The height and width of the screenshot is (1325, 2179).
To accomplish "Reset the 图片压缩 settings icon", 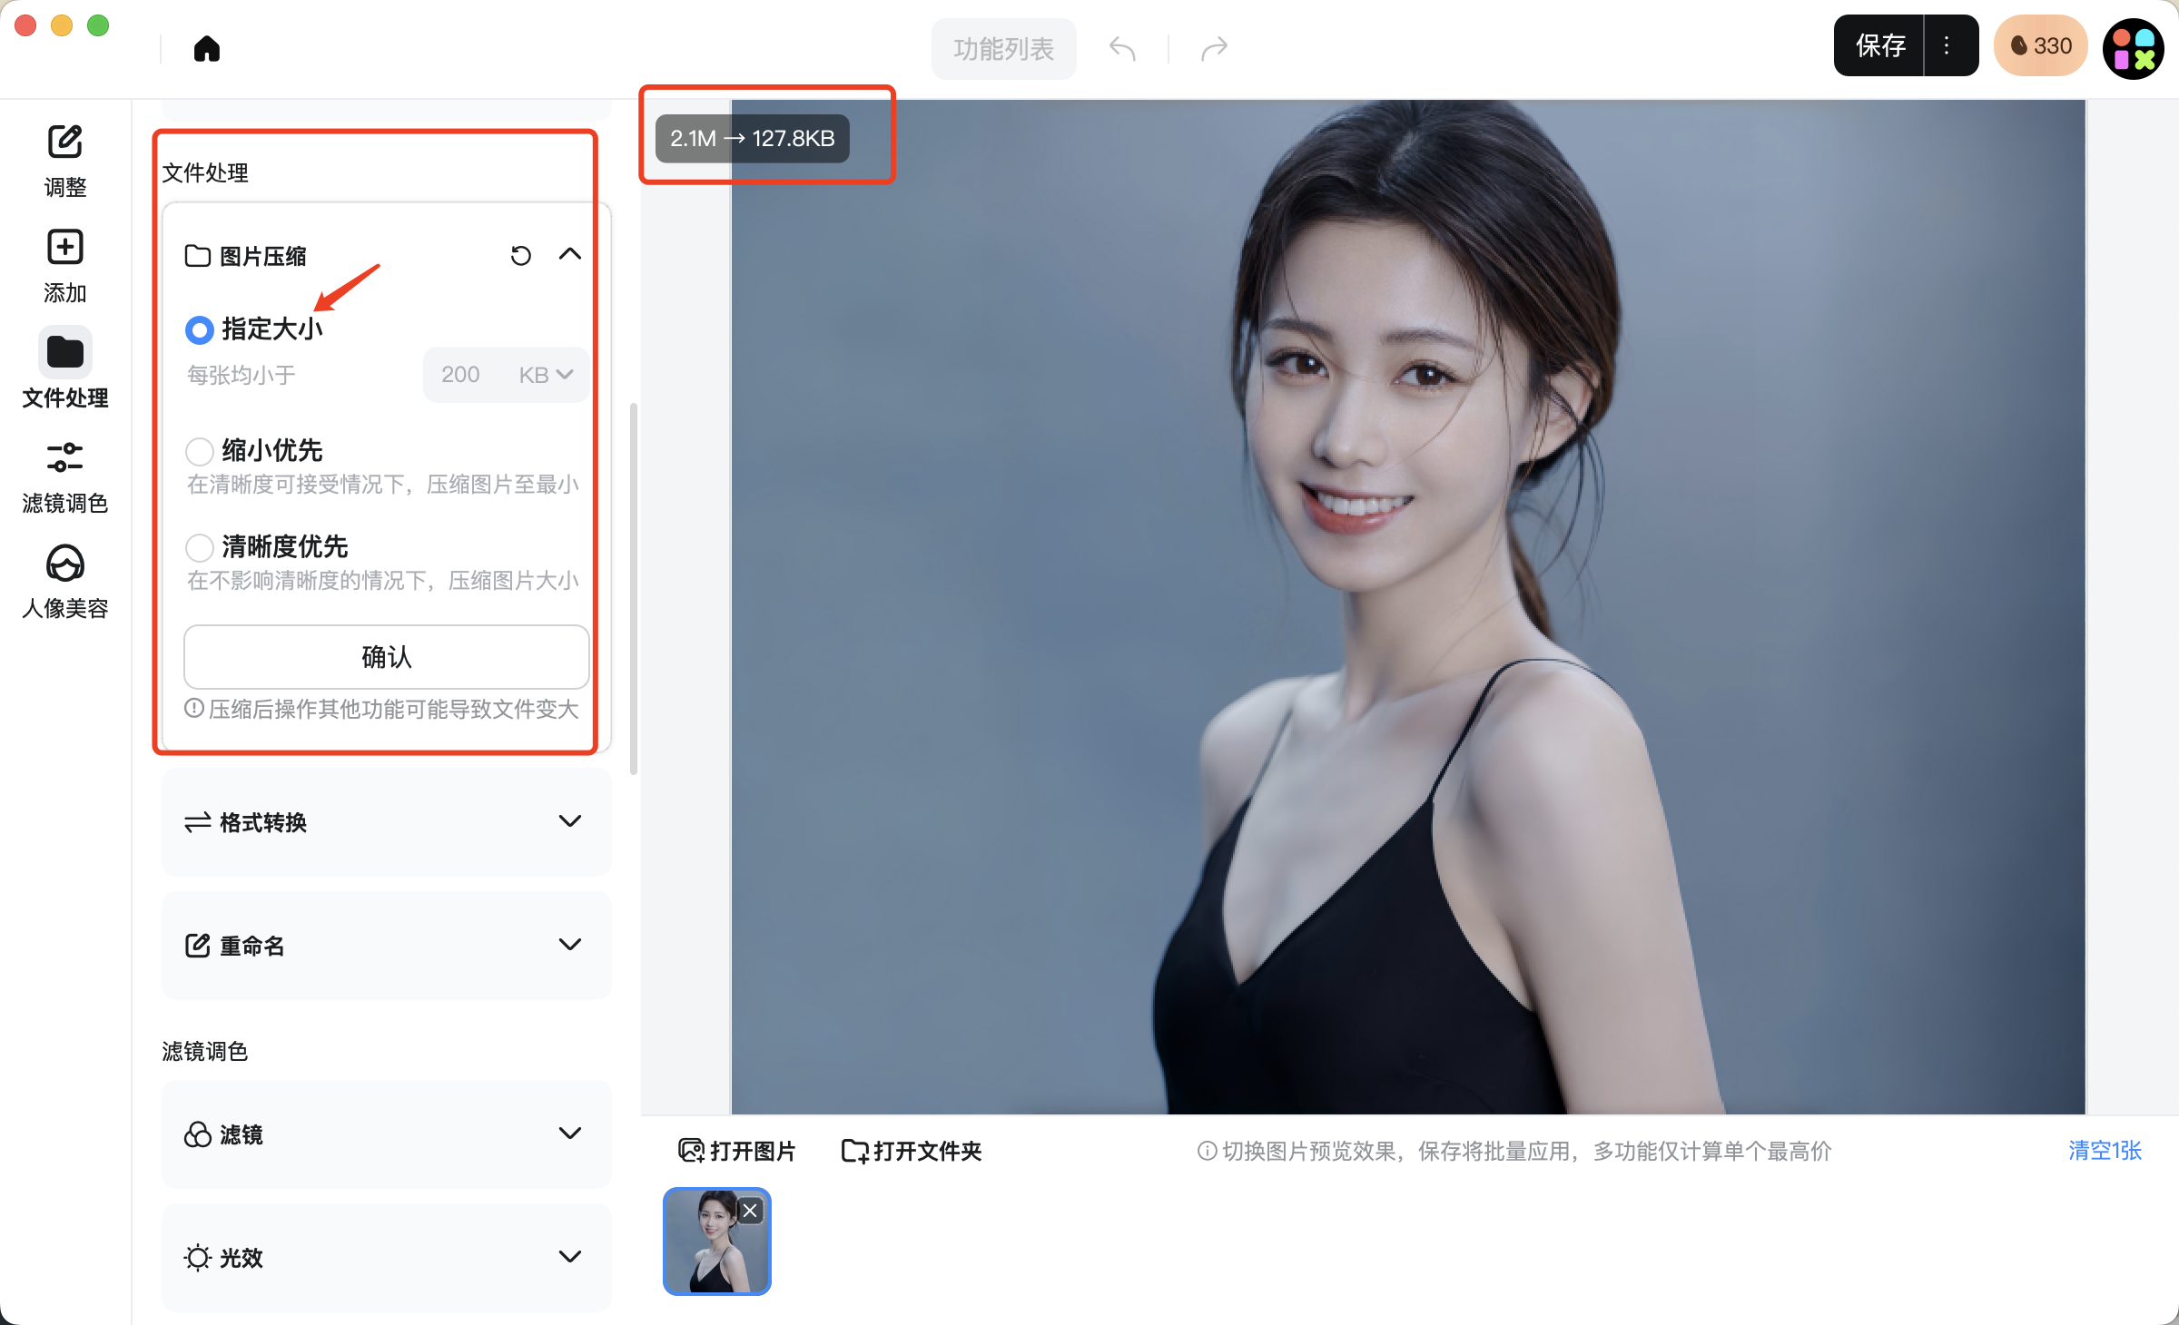I will [x=520, y=256].
